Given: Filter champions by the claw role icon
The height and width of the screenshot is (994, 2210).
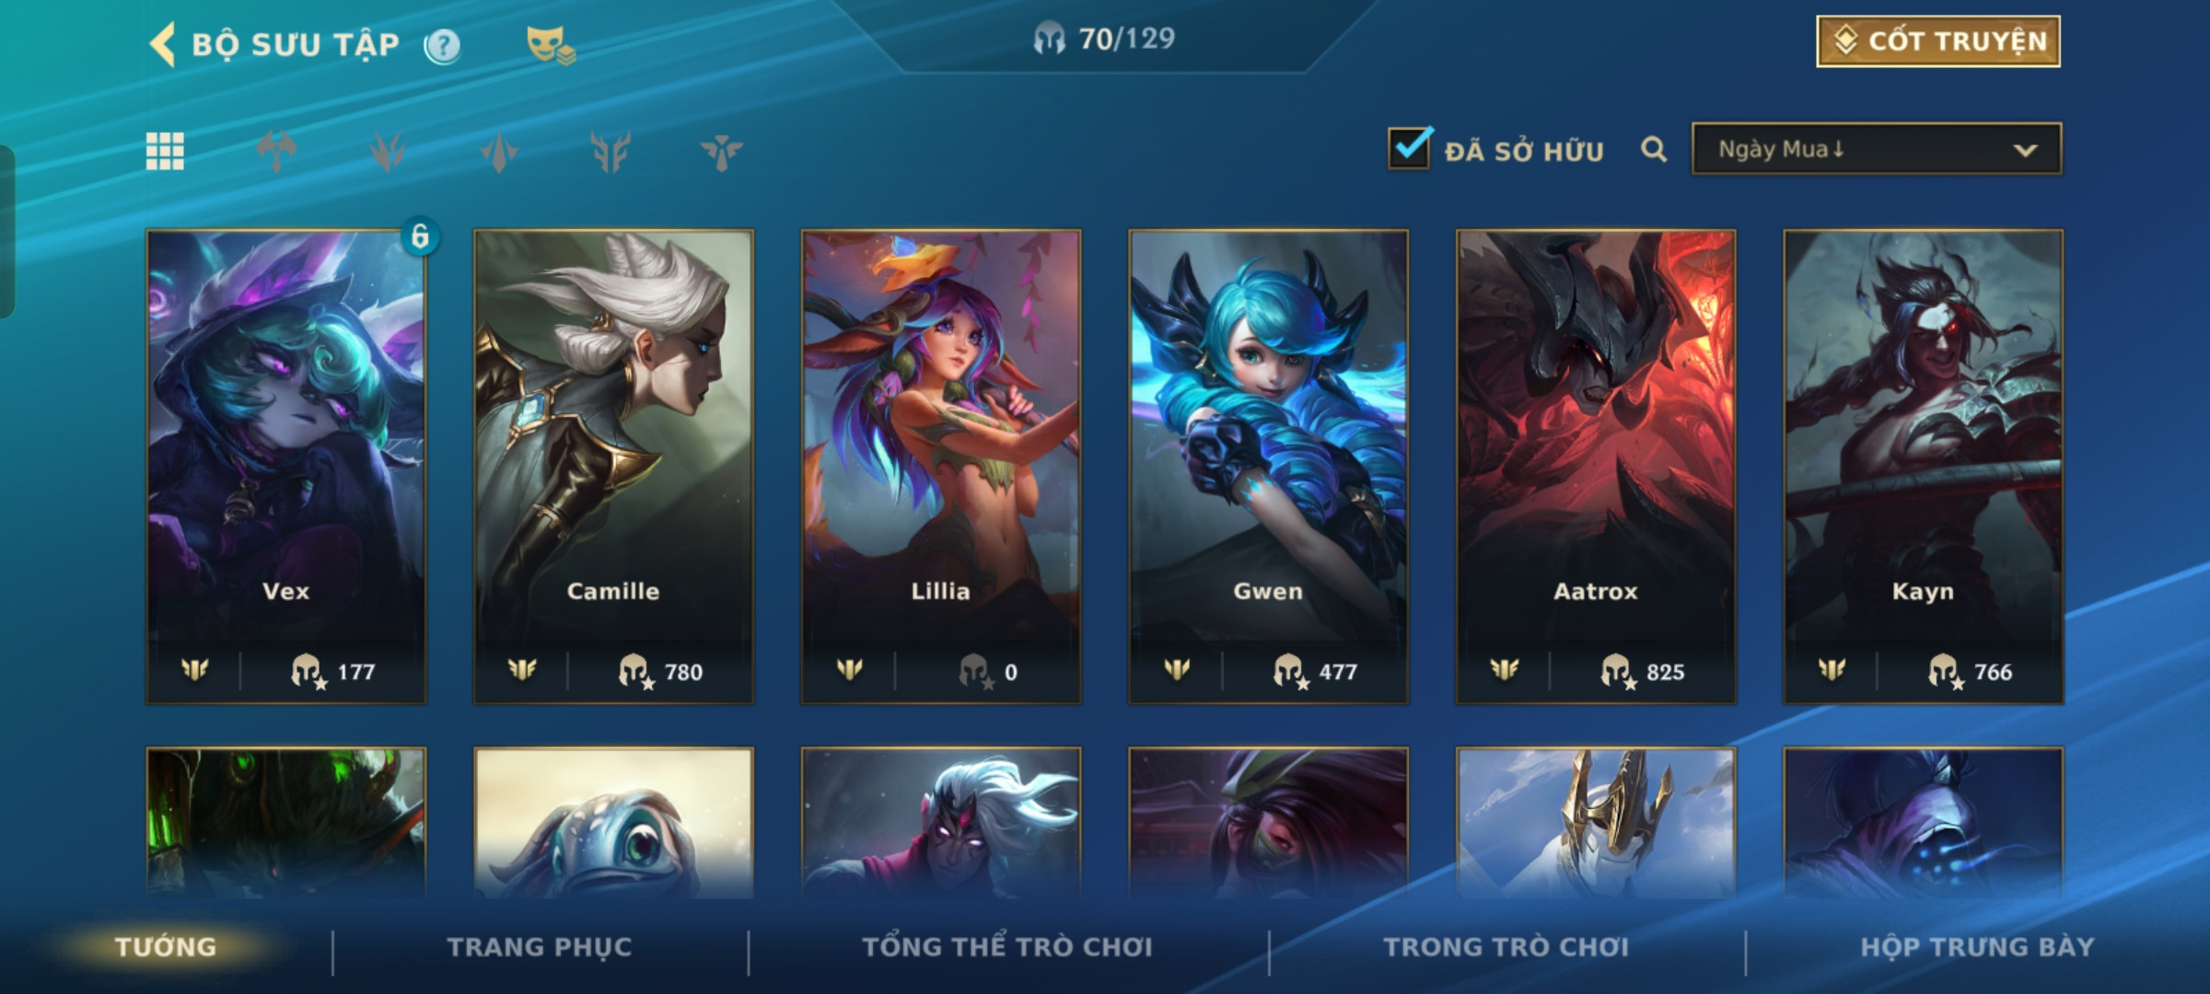Looking at the screenshot, I should pos(388,151).
